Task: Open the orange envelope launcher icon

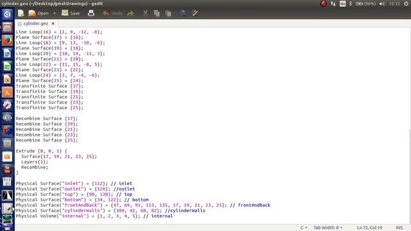Action: (7, 157)
